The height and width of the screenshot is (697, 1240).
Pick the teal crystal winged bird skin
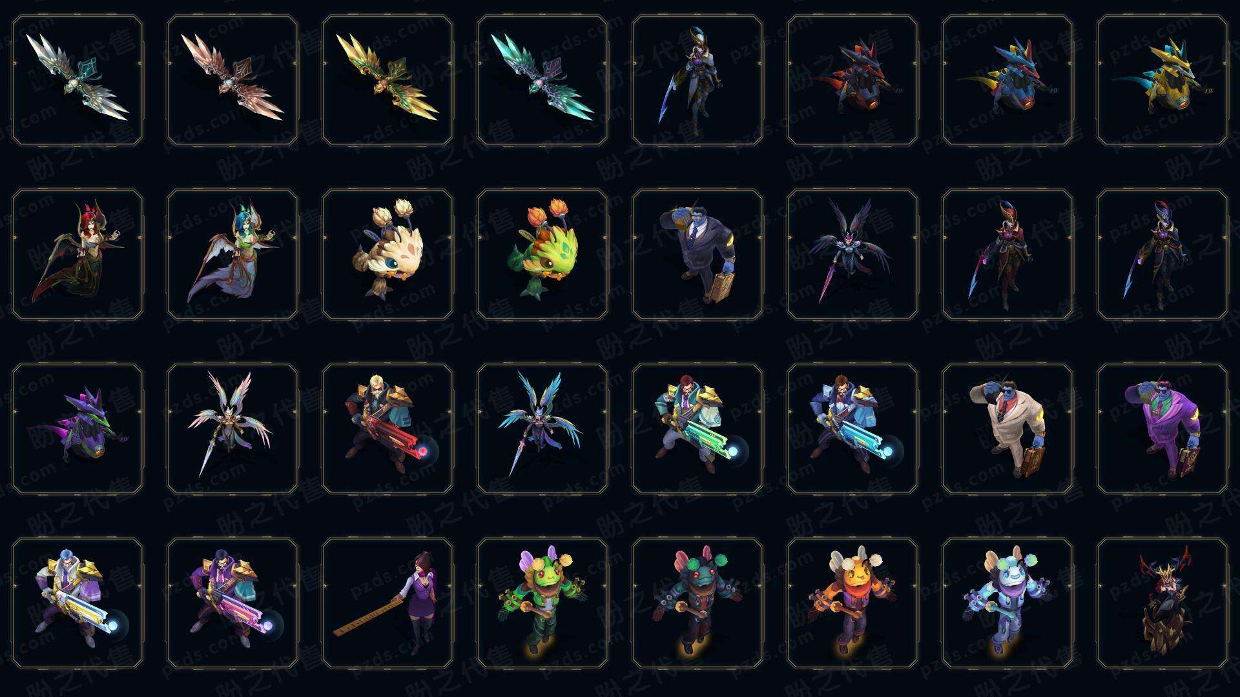click(x=542, y=81)
